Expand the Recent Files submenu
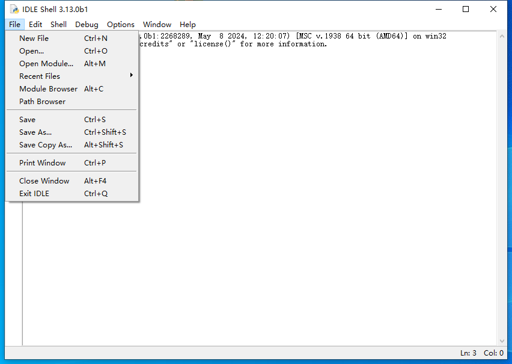This screenshot has height=364, width=512. [72, 76]
